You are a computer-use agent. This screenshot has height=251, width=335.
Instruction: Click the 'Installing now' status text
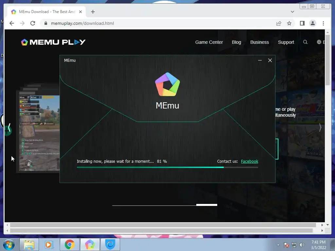(115, 161)
